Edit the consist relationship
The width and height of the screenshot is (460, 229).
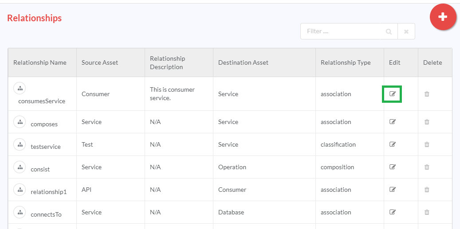[392, 167]
